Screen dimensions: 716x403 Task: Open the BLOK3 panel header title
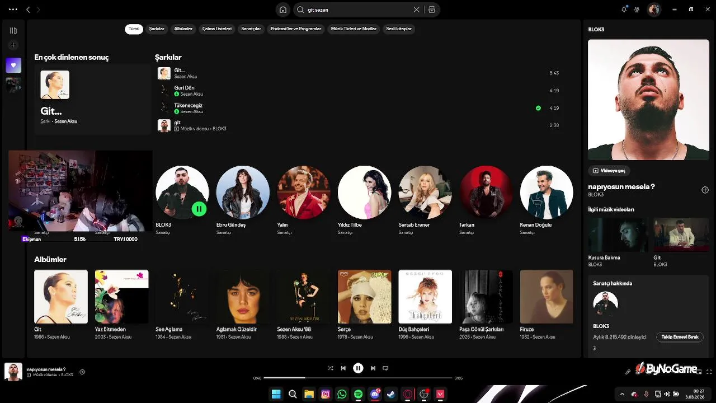coord(596,29)
